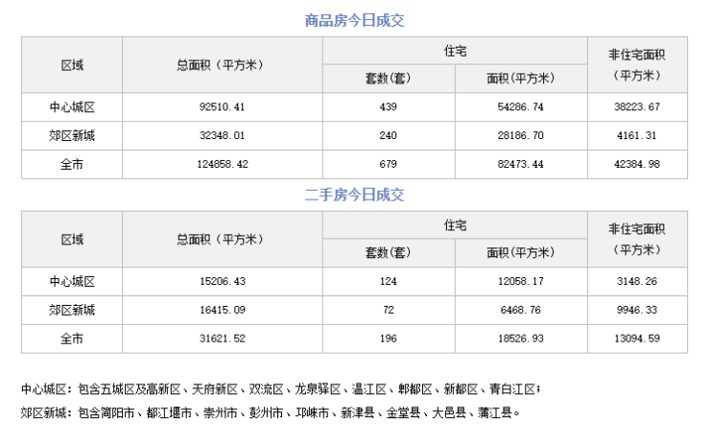Select the value 16415.09
Image resolution: width=710 pixels, height=444 pixels.
[223, 310]
